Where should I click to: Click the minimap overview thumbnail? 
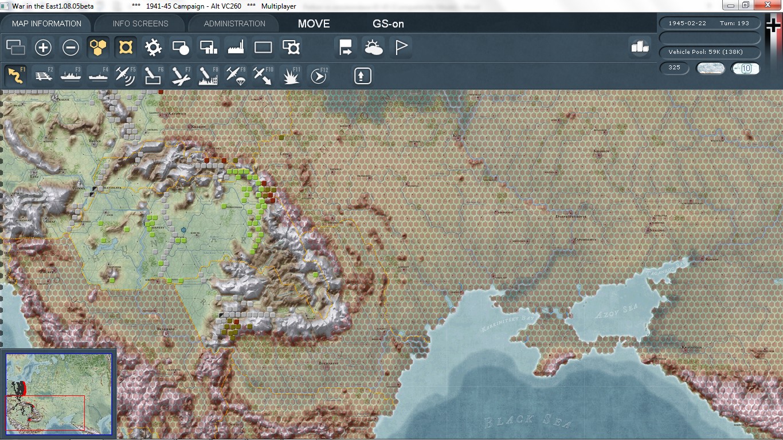(58, 393)
